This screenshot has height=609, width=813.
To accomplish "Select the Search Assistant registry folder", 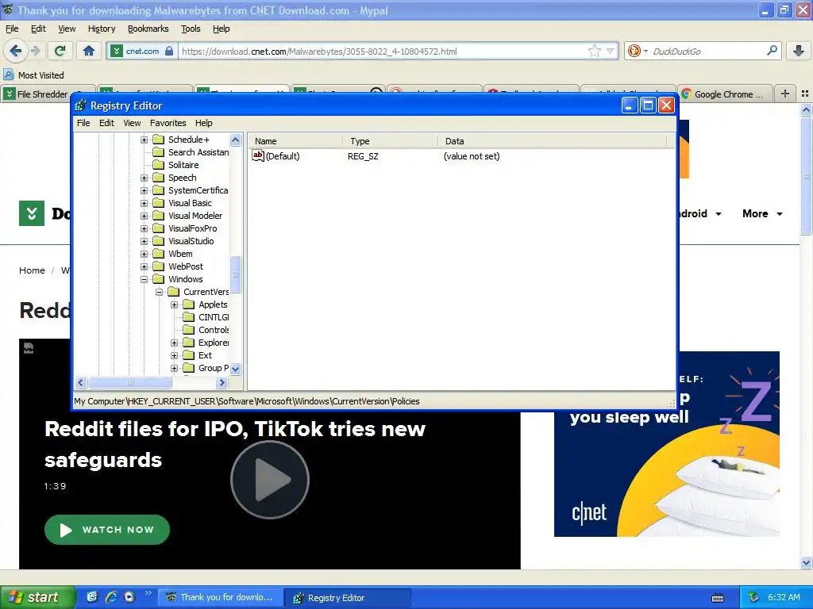I will pyautogui.click(x=191, y=152).
